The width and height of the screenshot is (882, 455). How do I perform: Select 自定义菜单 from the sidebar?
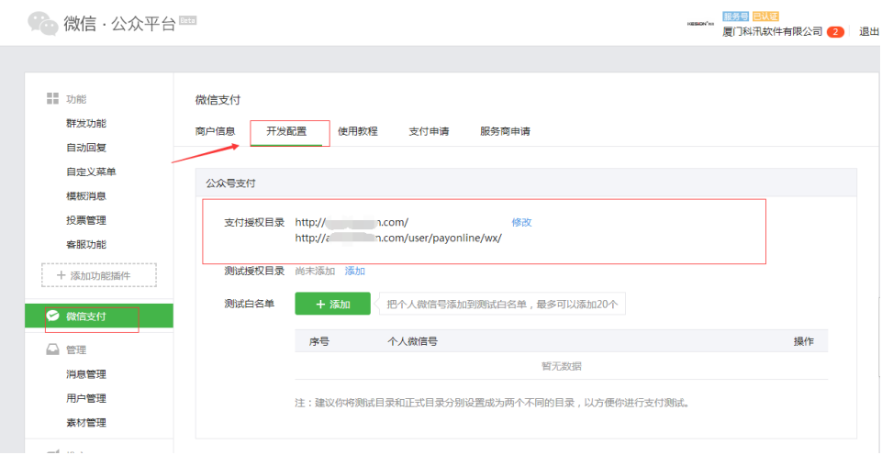tap(91, 172)
